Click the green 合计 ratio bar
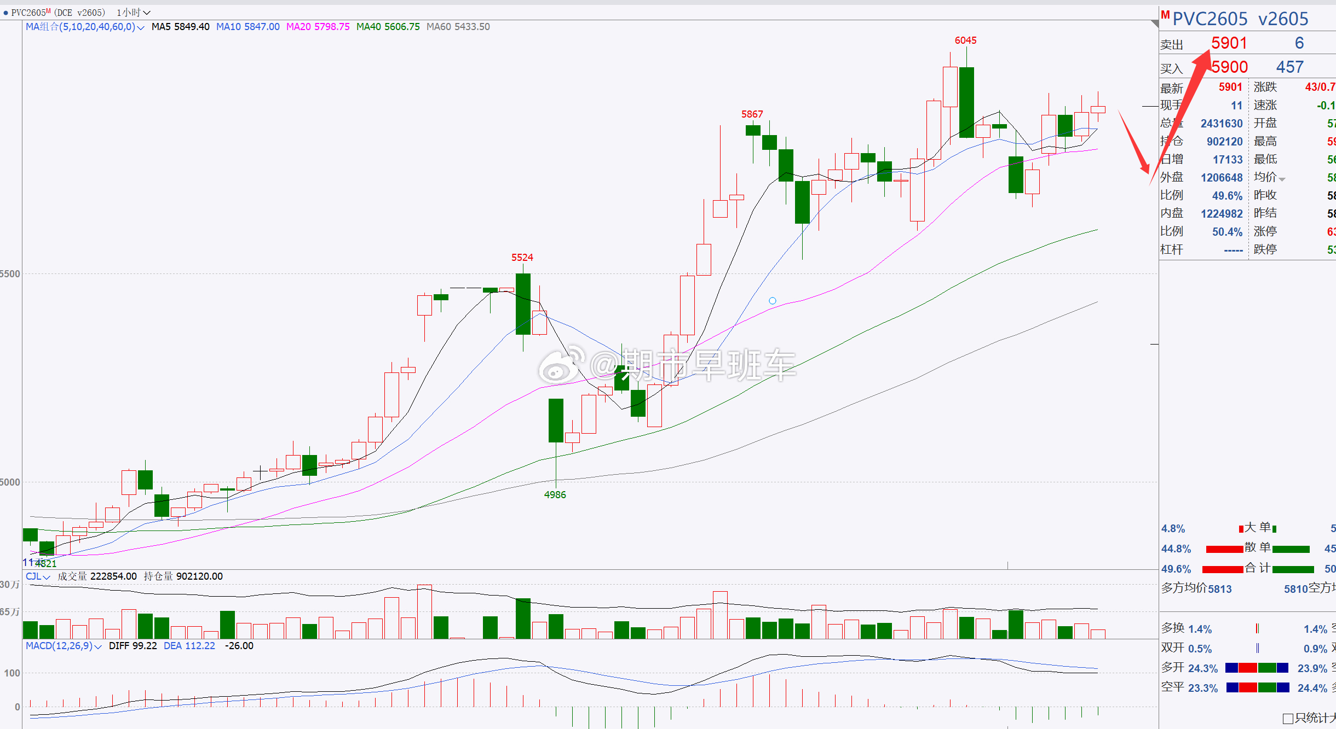 pos(1293,569)
